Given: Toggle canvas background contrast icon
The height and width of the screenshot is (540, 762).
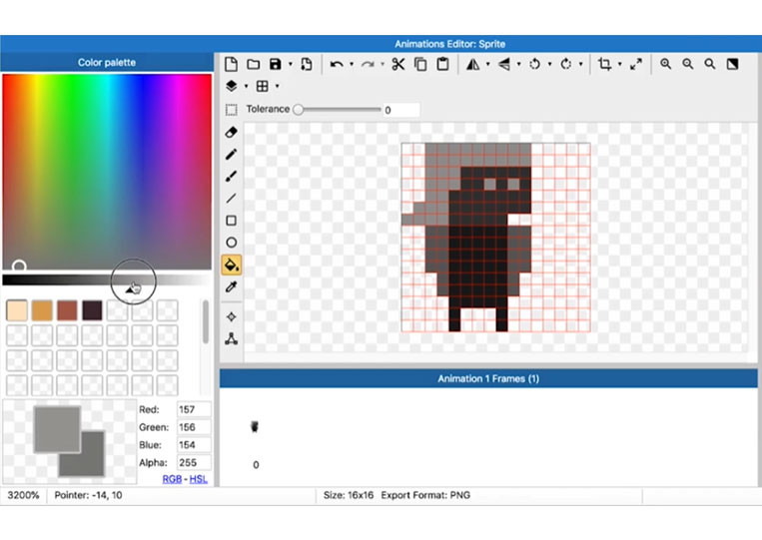Looking at the screenshot, I should 732,64.
